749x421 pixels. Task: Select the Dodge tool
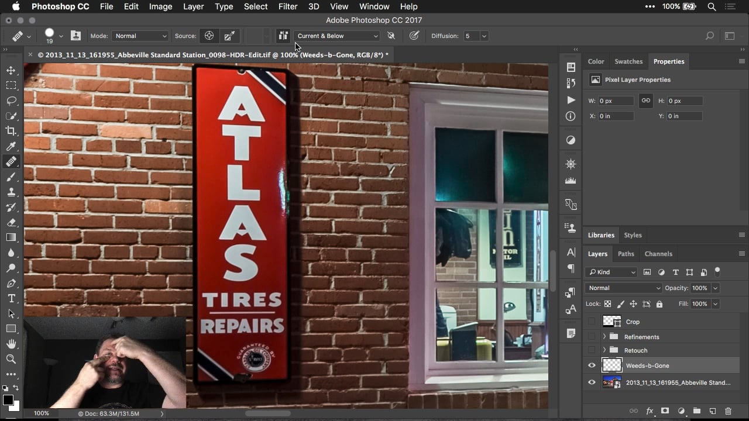[x=11, y=268]
